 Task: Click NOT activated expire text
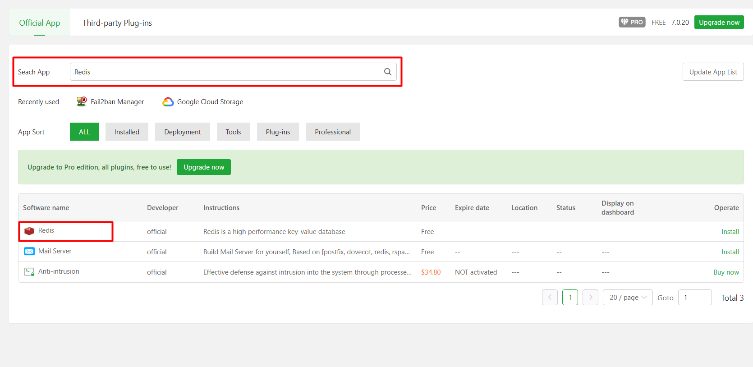(476, 272)
